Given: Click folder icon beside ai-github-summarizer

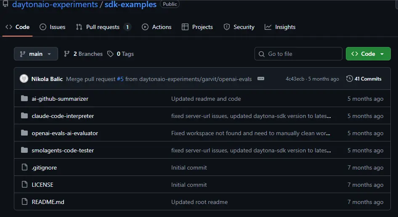Looking at the screenshot, I should point(24,98).
